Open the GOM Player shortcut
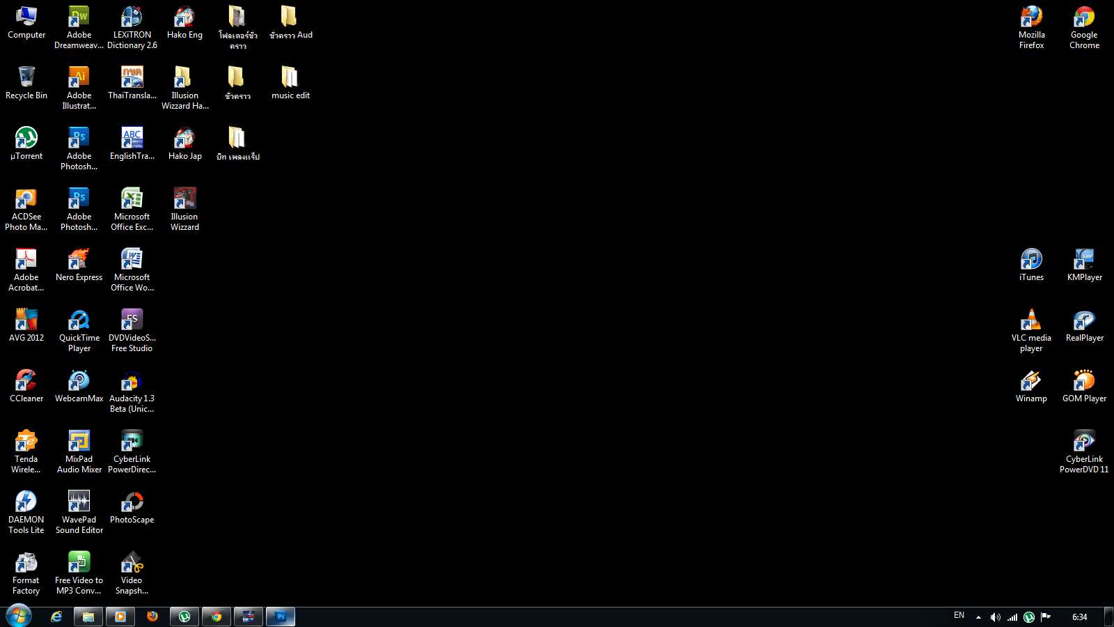 1085,386
